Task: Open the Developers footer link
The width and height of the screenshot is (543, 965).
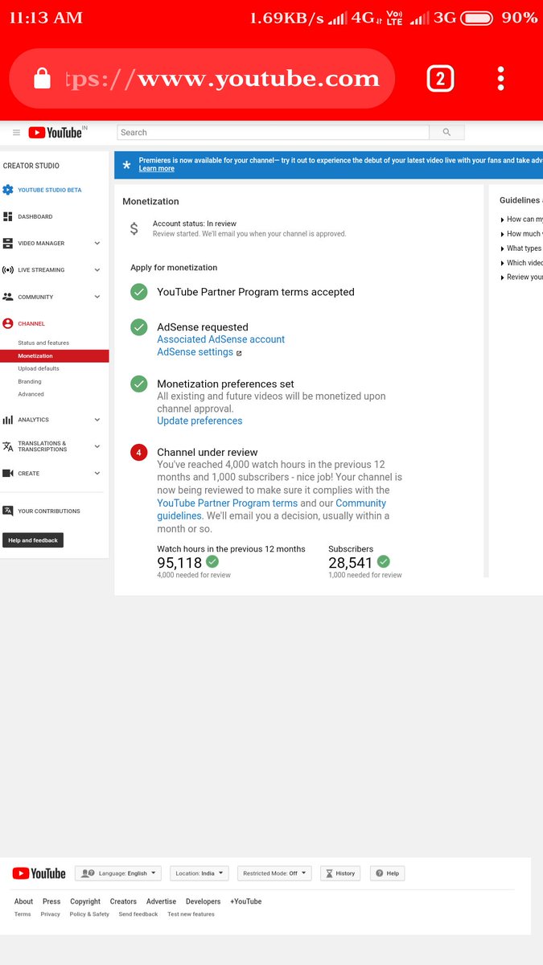Action: point(203,901)
